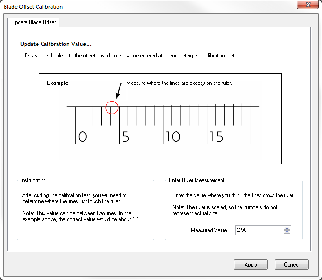Click the red circle on the ruler

(x=112, y=108)
